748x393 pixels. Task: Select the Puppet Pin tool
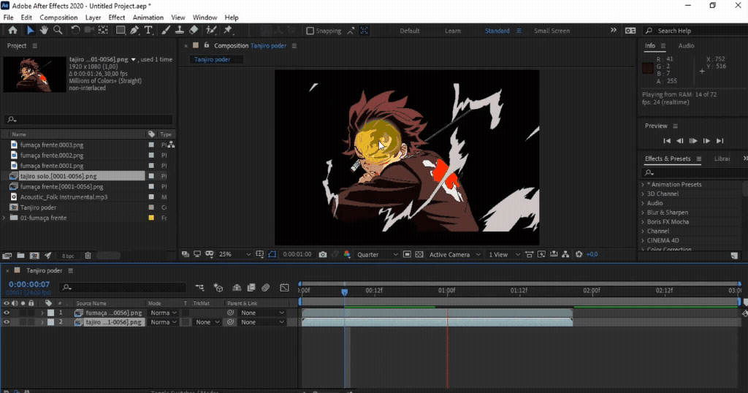(x=228, y=31)
